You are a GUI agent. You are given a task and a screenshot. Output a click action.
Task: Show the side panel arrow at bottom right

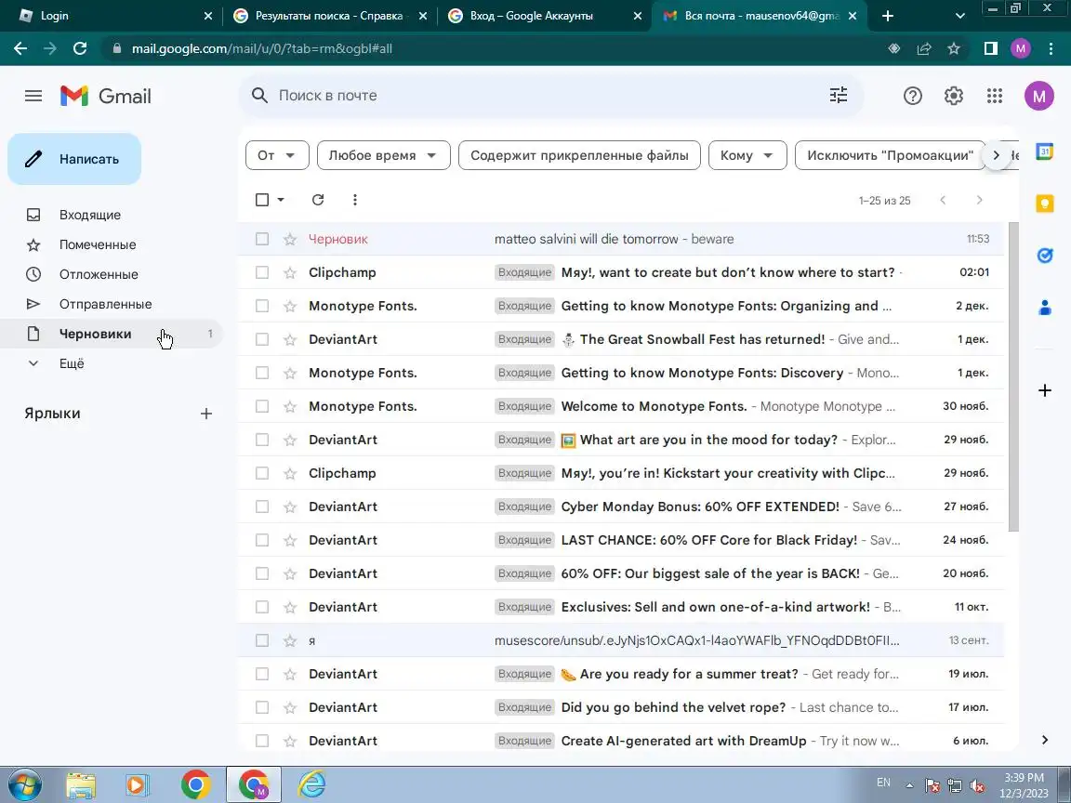(x=1044, y=740)
